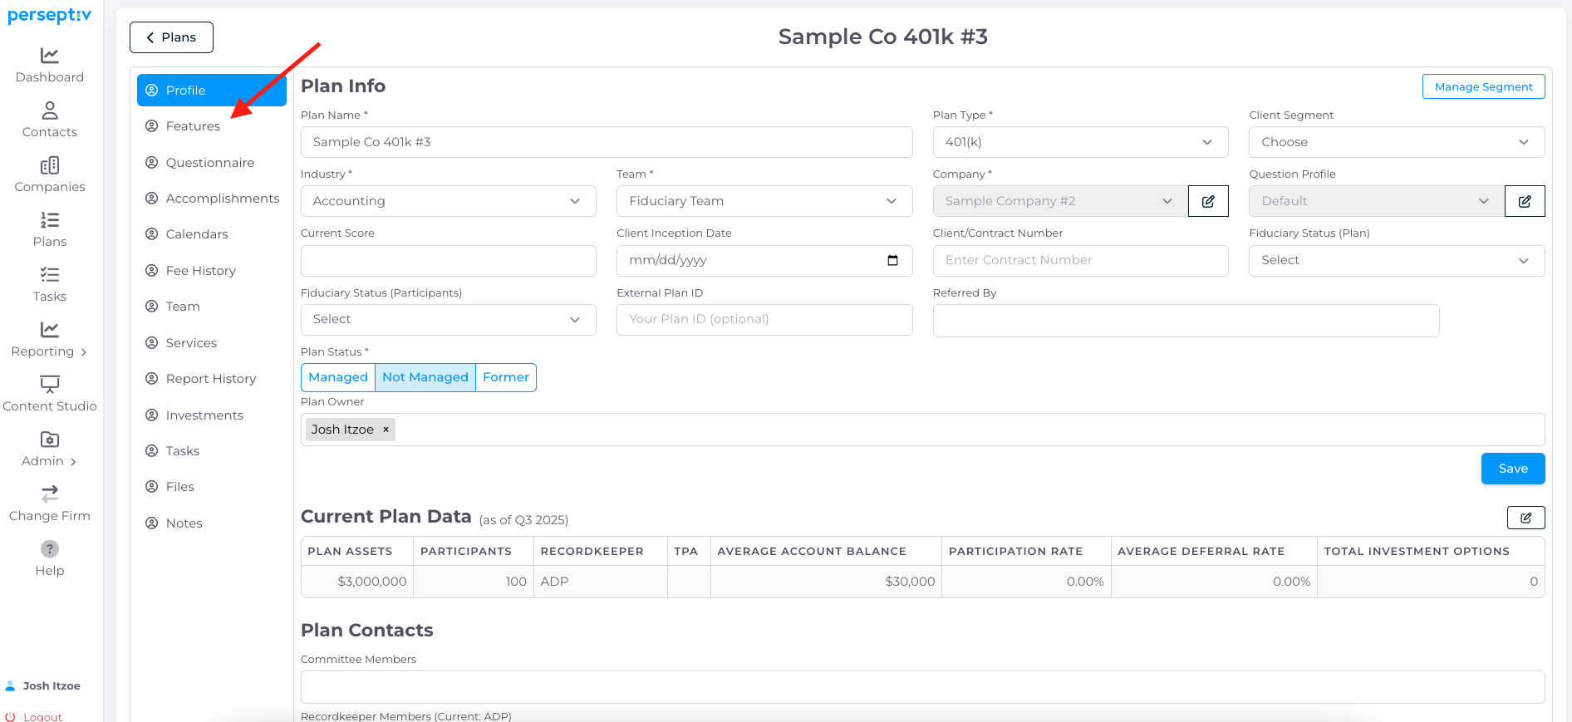Screen dimensions: 1572x722
Task: Select the Not Managed plan status
Action: pos(425,377)
